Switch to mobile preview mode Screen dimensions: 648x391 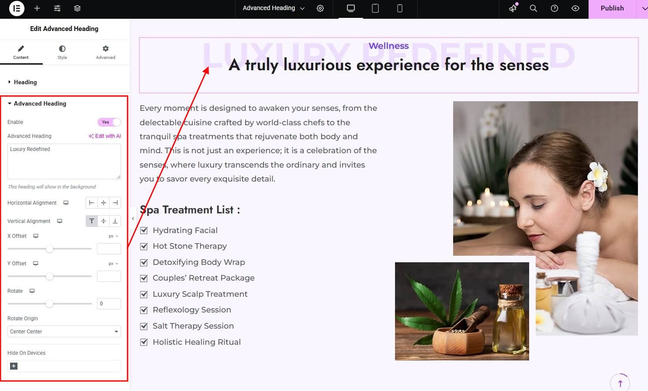coord(399,8)
